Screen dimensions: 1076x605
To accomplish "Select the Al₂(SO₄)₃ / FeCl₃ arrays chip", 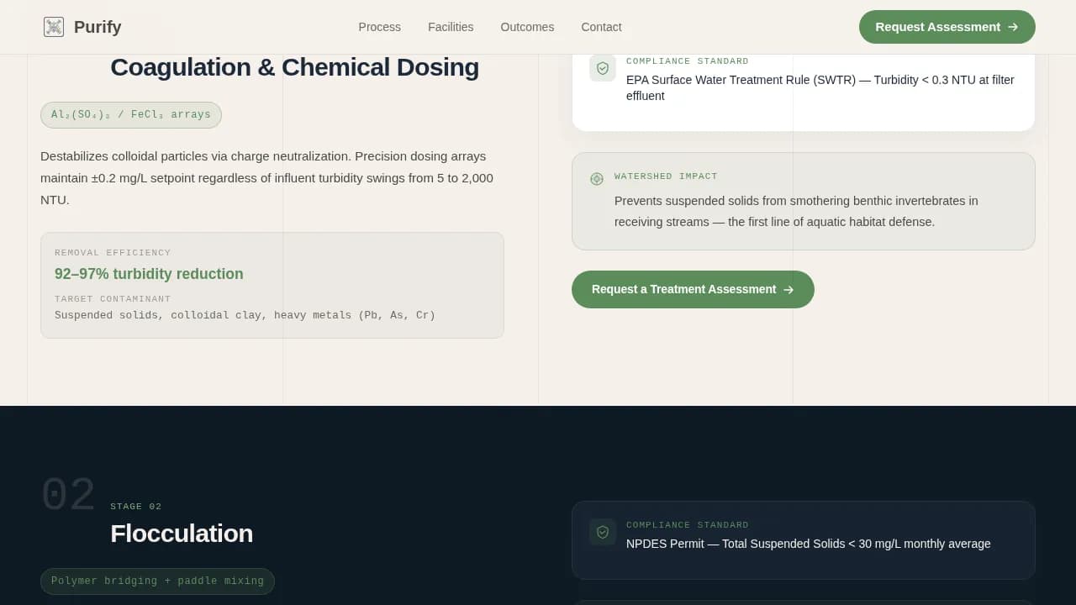I will tap(130, 114).
